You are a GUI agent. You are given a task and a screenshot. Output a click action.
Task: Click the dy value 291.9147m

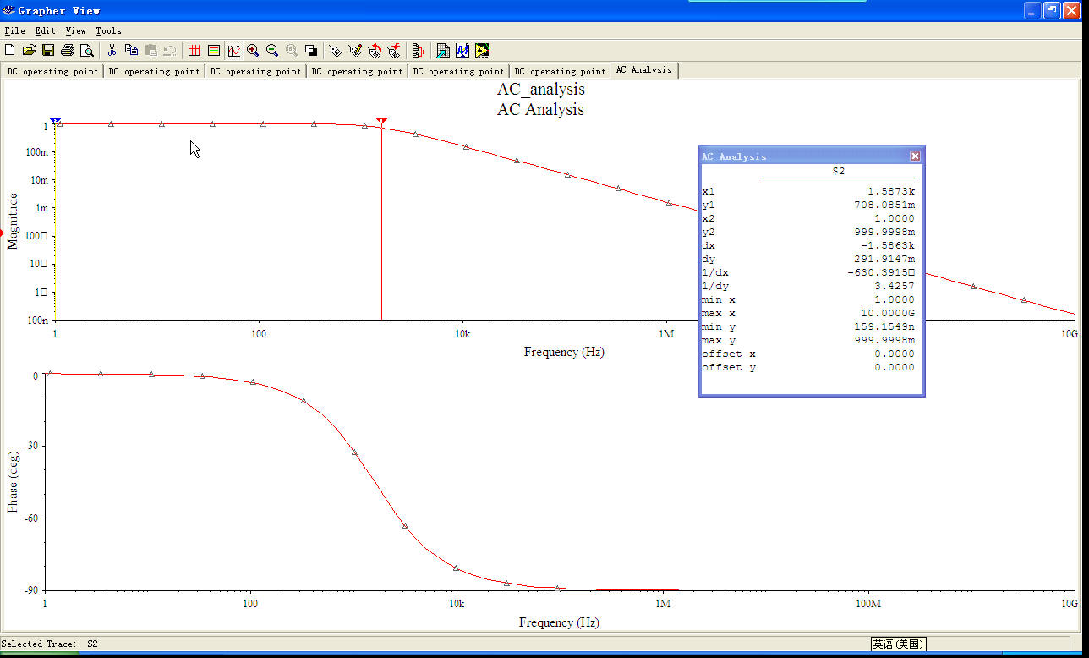pos(884,260)
